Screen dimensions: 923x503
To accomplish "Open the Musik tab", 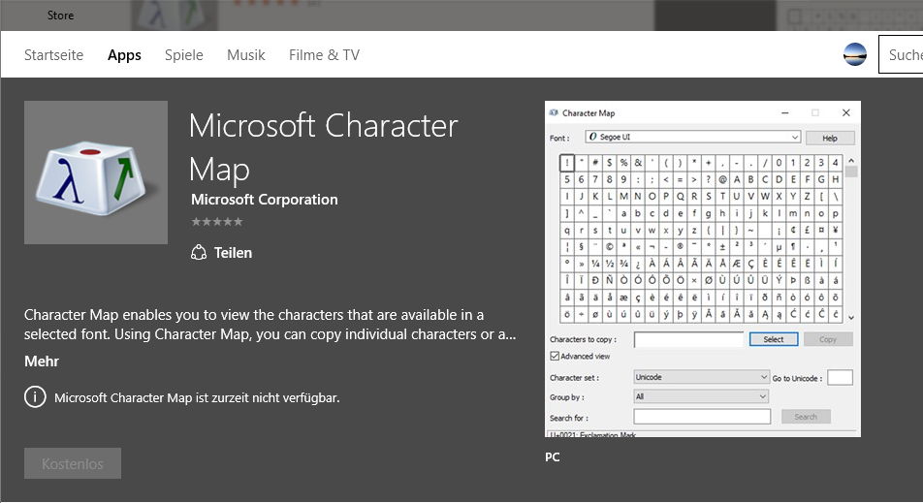I will [x=246, y=54].
